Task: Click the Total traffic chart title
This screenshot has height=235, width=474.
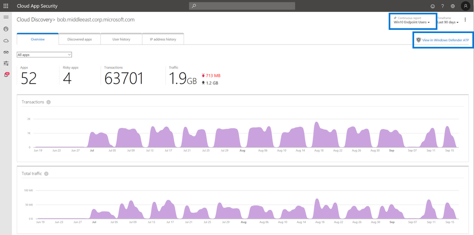Action: tap(32, 174)
